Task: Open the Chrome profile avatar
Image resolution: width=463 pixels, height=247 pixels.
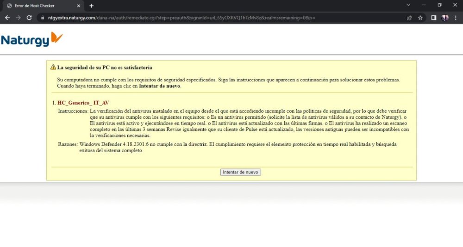Action: [x=444, y=18]
